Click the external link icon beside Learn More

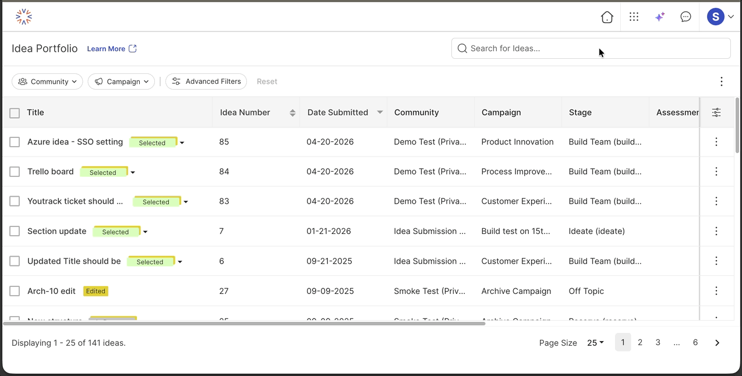(133, 48)
